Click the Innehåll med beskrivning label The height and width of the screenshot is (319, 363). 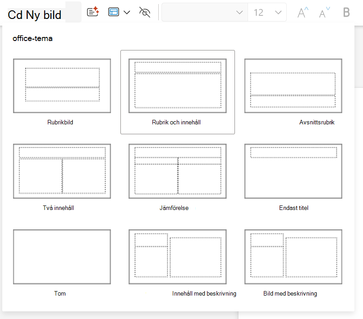[x=204, y=293]
